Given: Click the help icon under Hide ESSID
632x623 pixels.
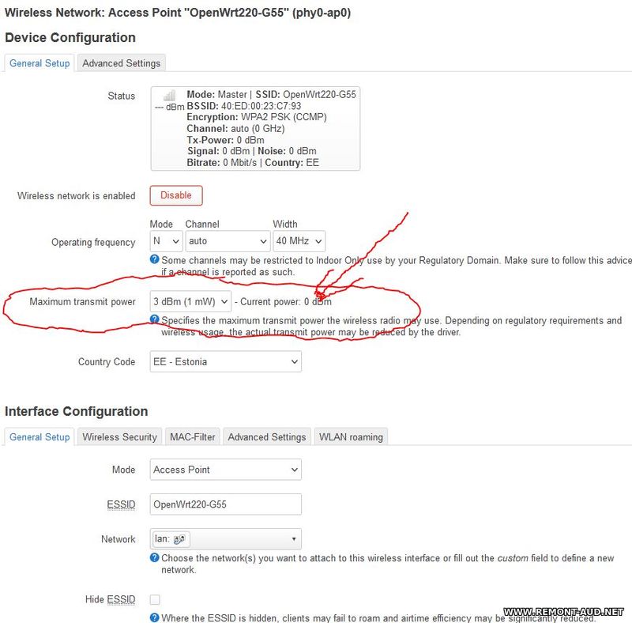Looking at the screenshot, I should tap(155, 617).
